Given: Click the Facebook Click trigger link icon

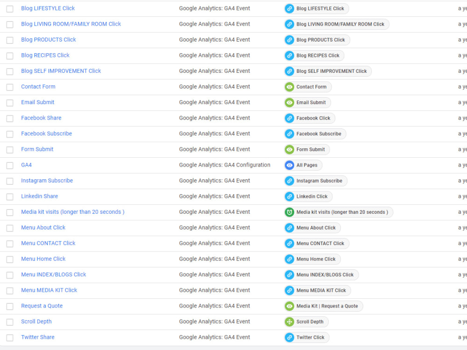Looking at the screenshot, I should tap(289, 118).
